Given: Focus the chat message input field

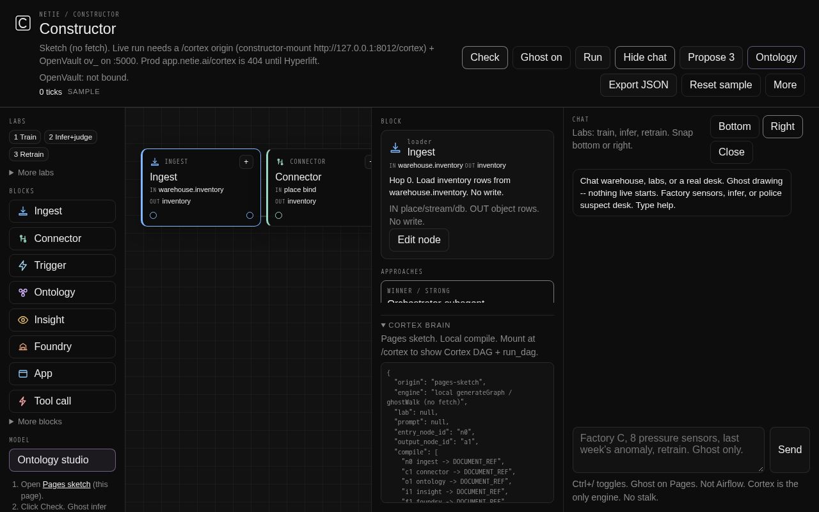Looking at the screenshot, I should tap(669, 450).
